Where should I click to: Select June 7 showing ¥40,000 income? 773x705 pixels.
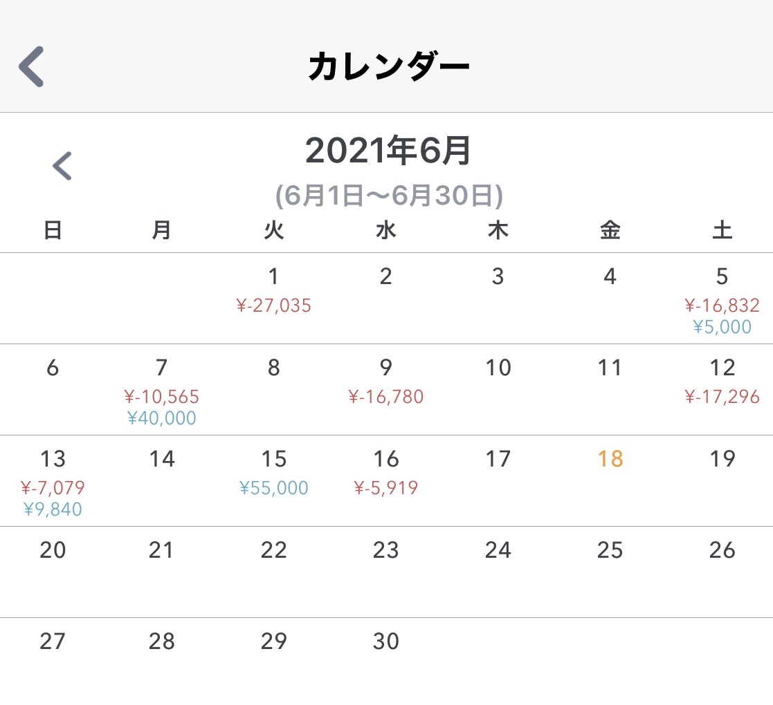pyautogui.click(x=161, y=389)
